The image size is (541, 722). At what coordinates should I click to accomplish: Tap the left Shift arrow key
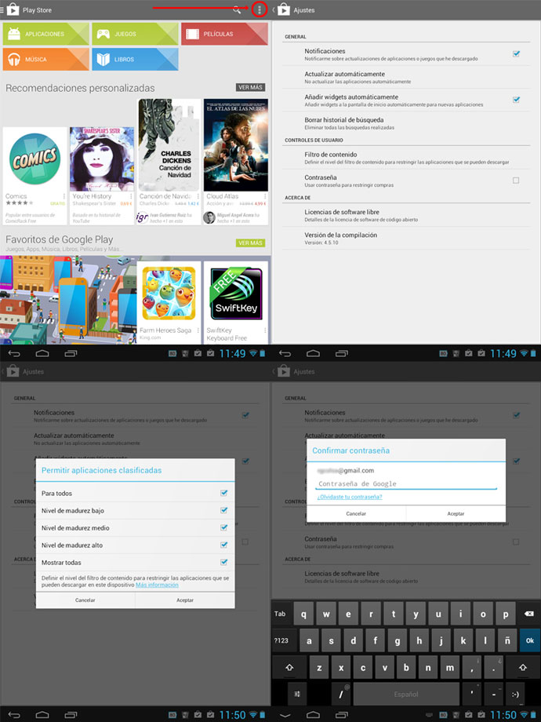[289, 668]
